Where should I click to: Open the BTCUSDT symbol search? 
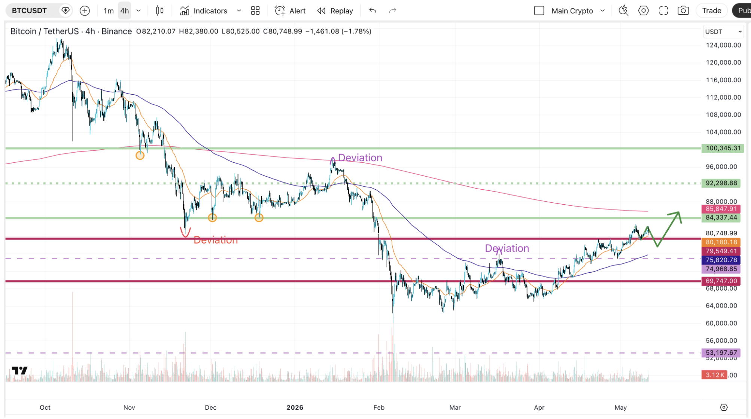click(x=29, y=10)
